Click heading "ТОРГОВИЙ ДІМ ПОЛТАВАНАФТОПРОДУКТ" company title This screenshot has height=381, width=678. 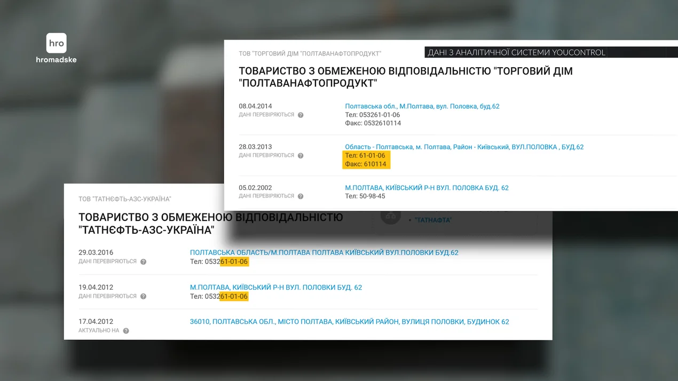click(406, 77)
